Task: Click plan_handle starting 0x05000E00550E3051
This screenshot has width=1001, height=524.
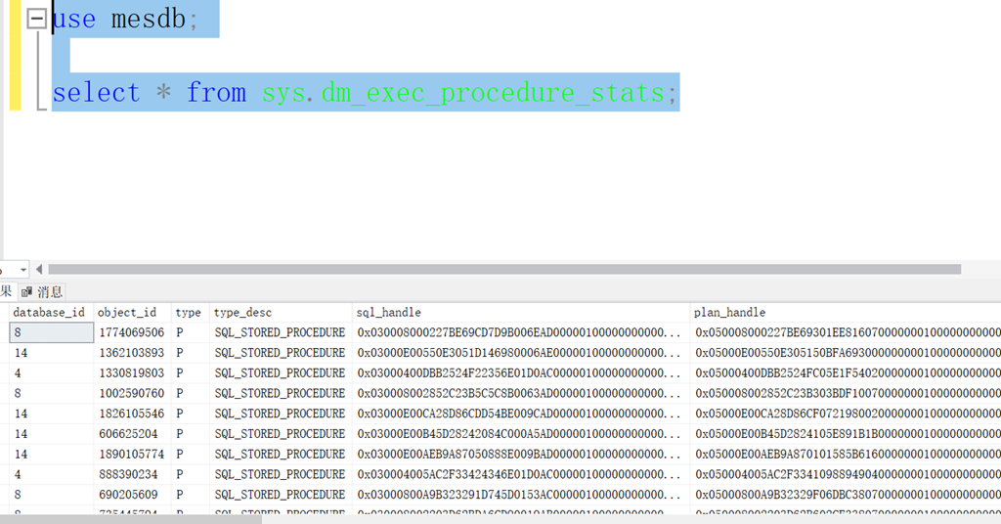Action: [x=846, y=353]
